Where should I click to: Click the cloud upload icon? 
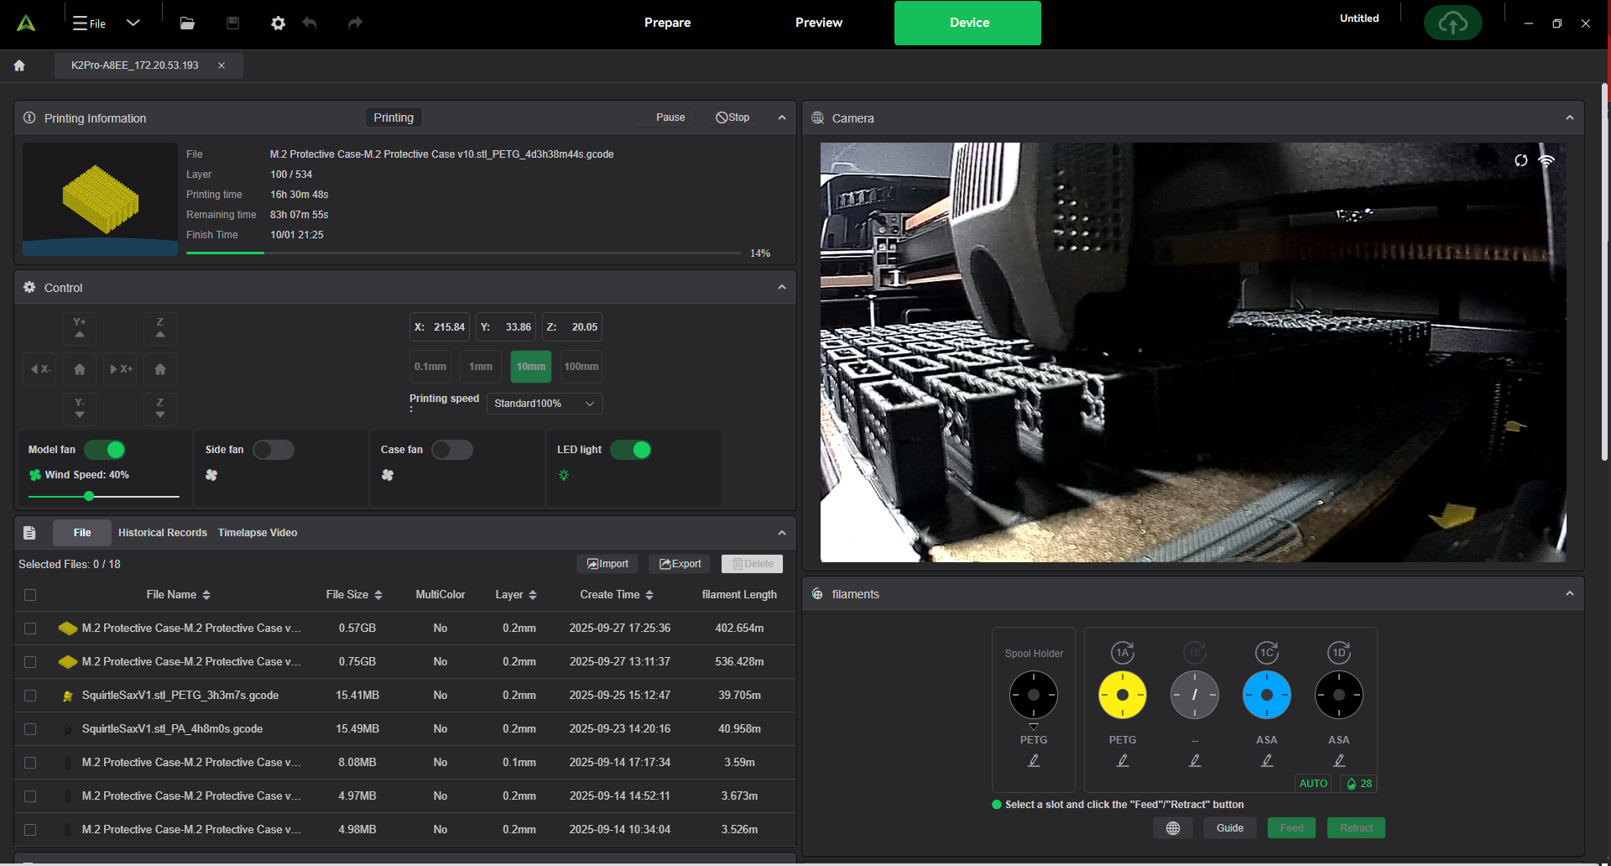click(x=1452, y=23)
